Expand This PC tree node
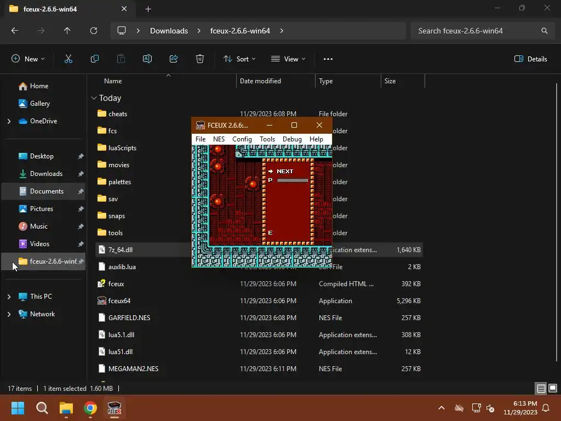Viewport: 561px width, 421px height. click(9, 297)
